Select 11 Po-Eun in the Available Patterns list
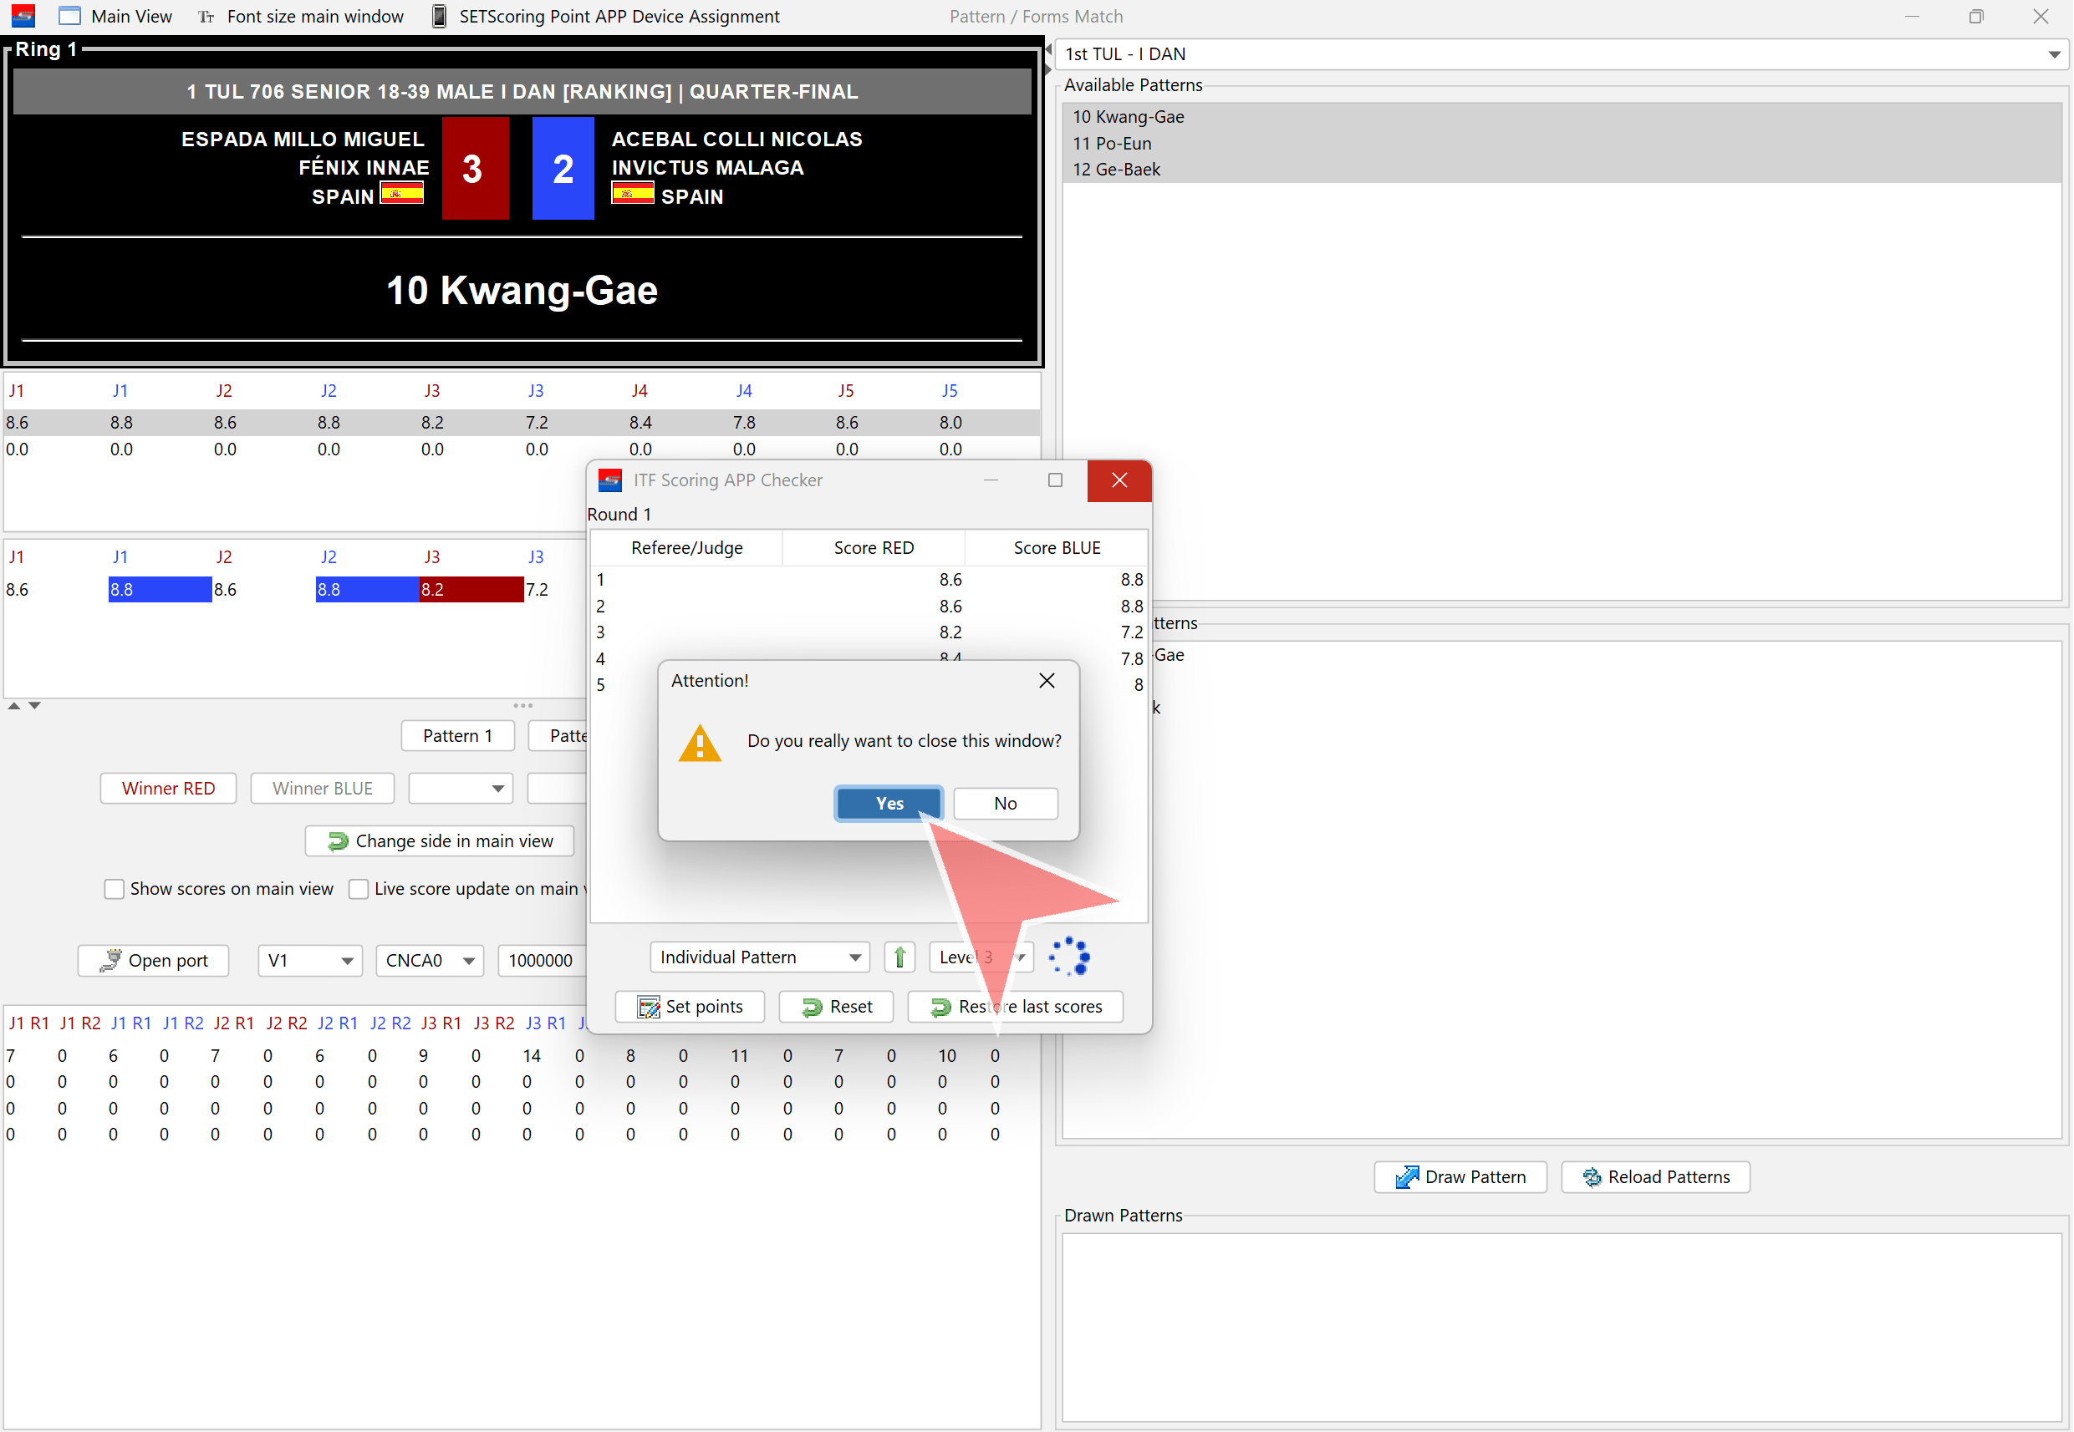This screenshot has height=1432, width=2074. [x=1112, y=144]
